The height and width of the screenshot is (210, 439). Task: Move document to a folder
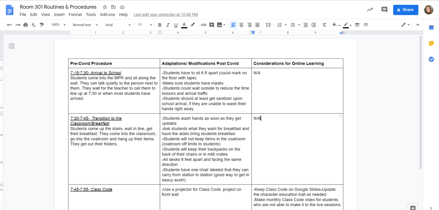113,7
